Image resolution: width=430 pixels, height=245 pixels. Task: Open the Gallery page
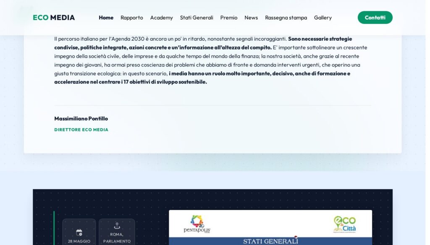[323, 18]
